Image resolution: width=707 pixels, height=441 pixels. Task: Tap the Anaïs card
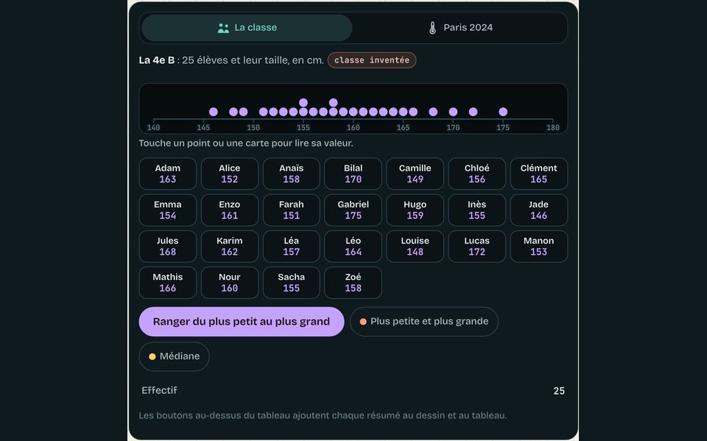[x=292, y=173]
